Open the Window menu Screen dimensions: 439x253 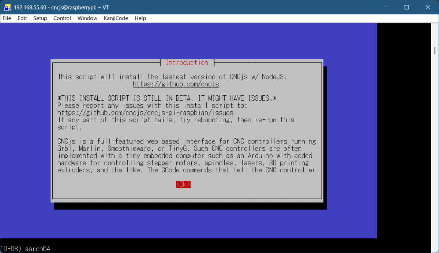click(87, 18)
